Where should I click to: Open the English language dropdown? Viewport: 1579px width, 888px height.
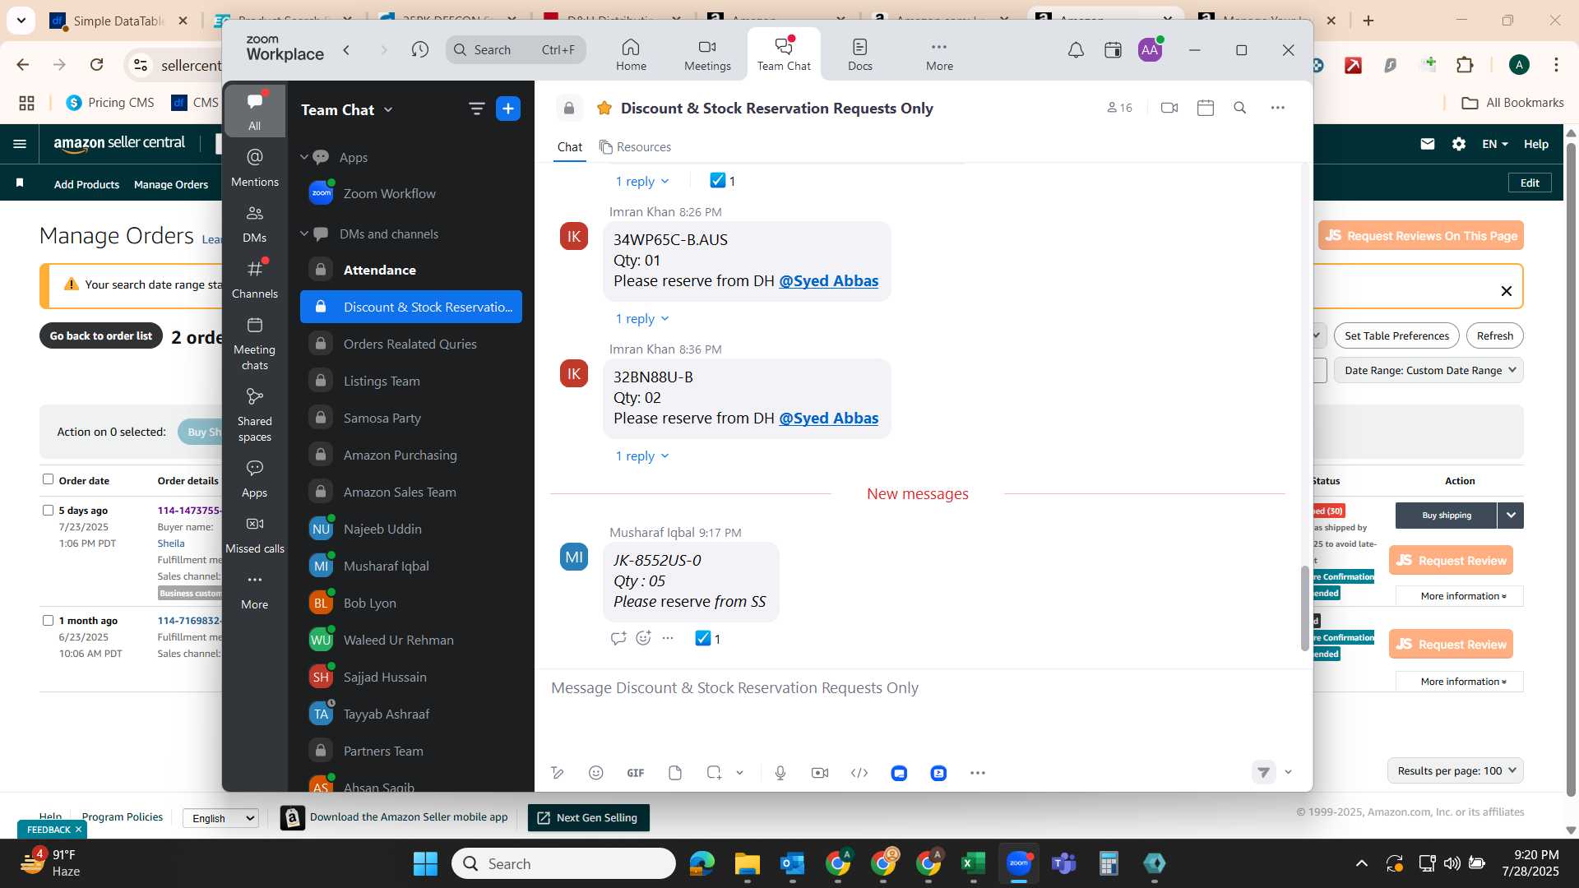[220, 818]
